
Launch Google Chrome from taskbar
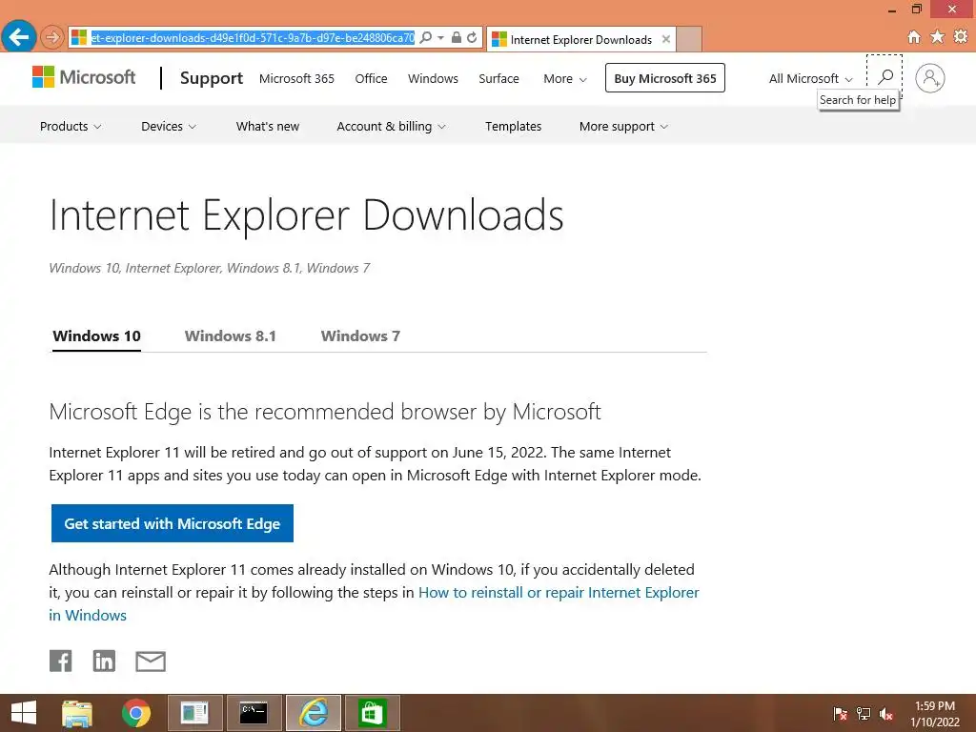(136, 713)
